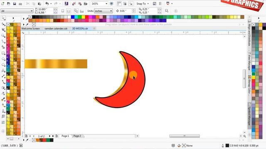Click the Print icon
266x149 pixels.
(20, 4)
